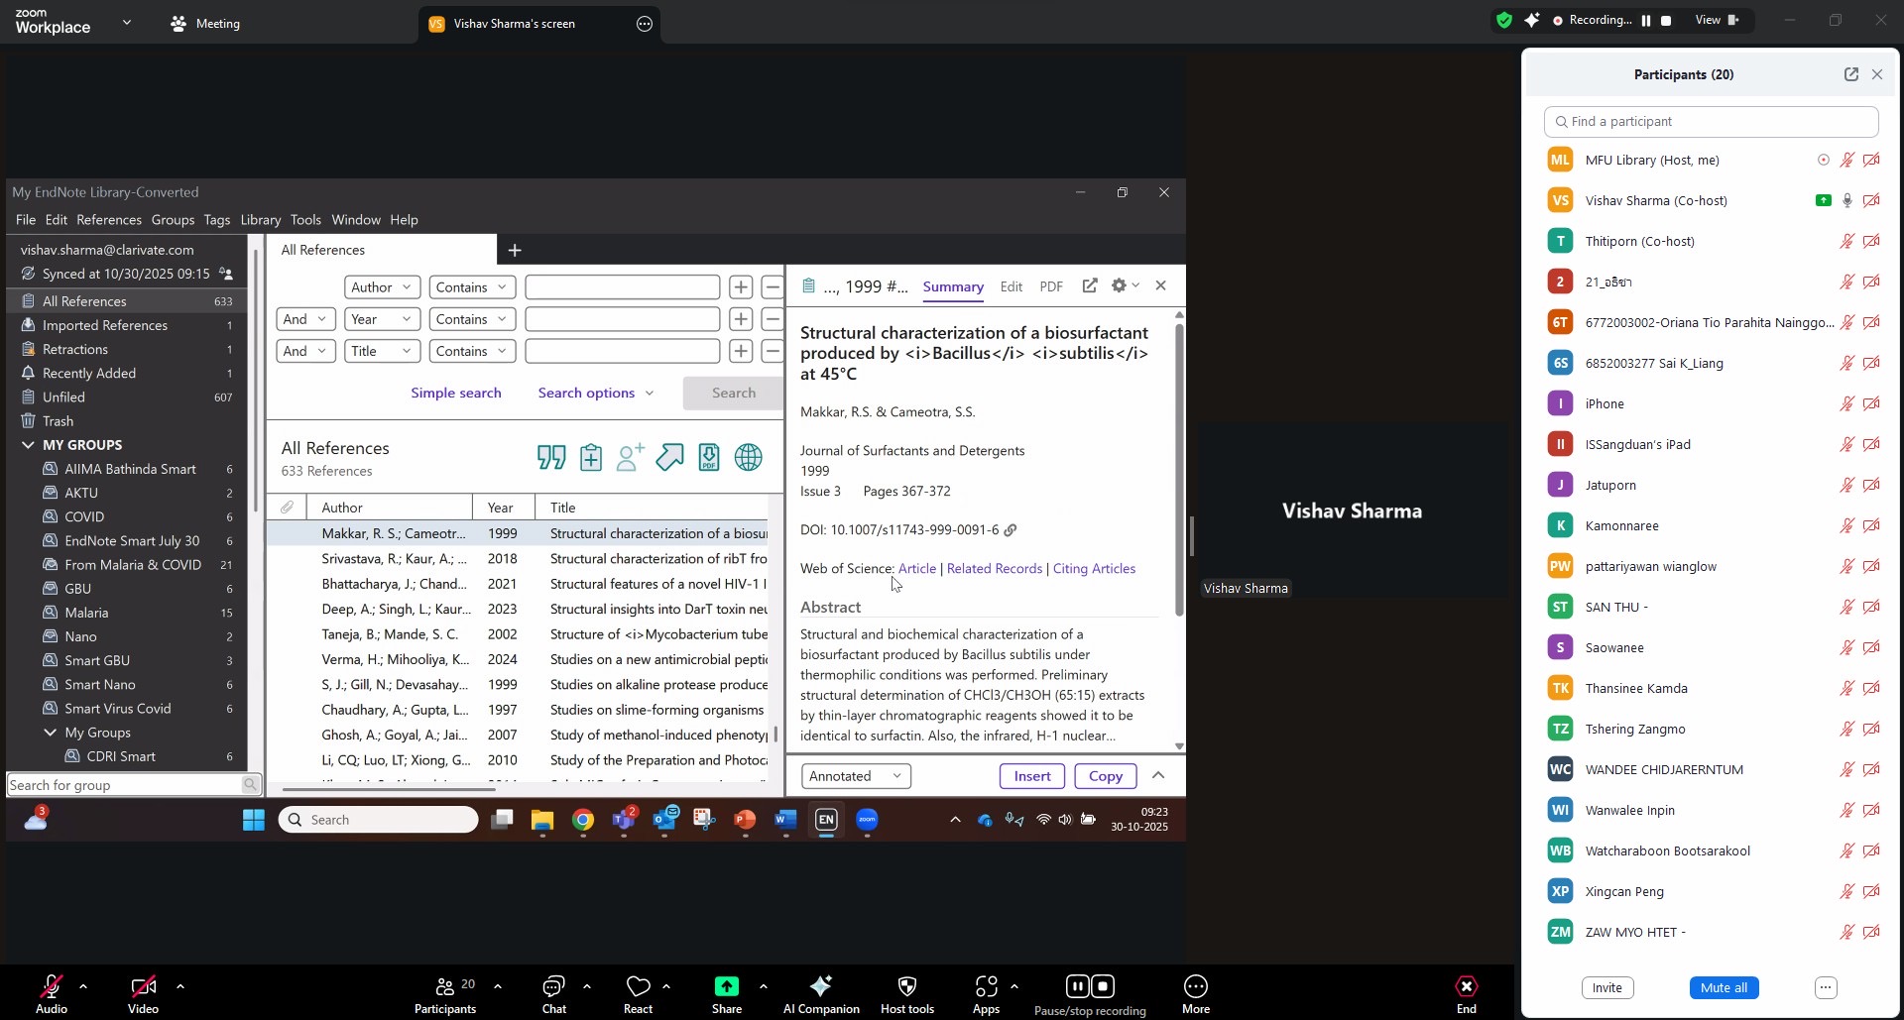1904x1020 pixels.
Task: Click the export reference arrow icon
Action: 670,457
